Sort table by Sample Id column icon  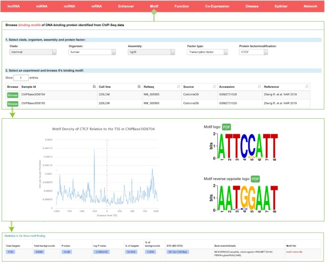coord(94,87)
